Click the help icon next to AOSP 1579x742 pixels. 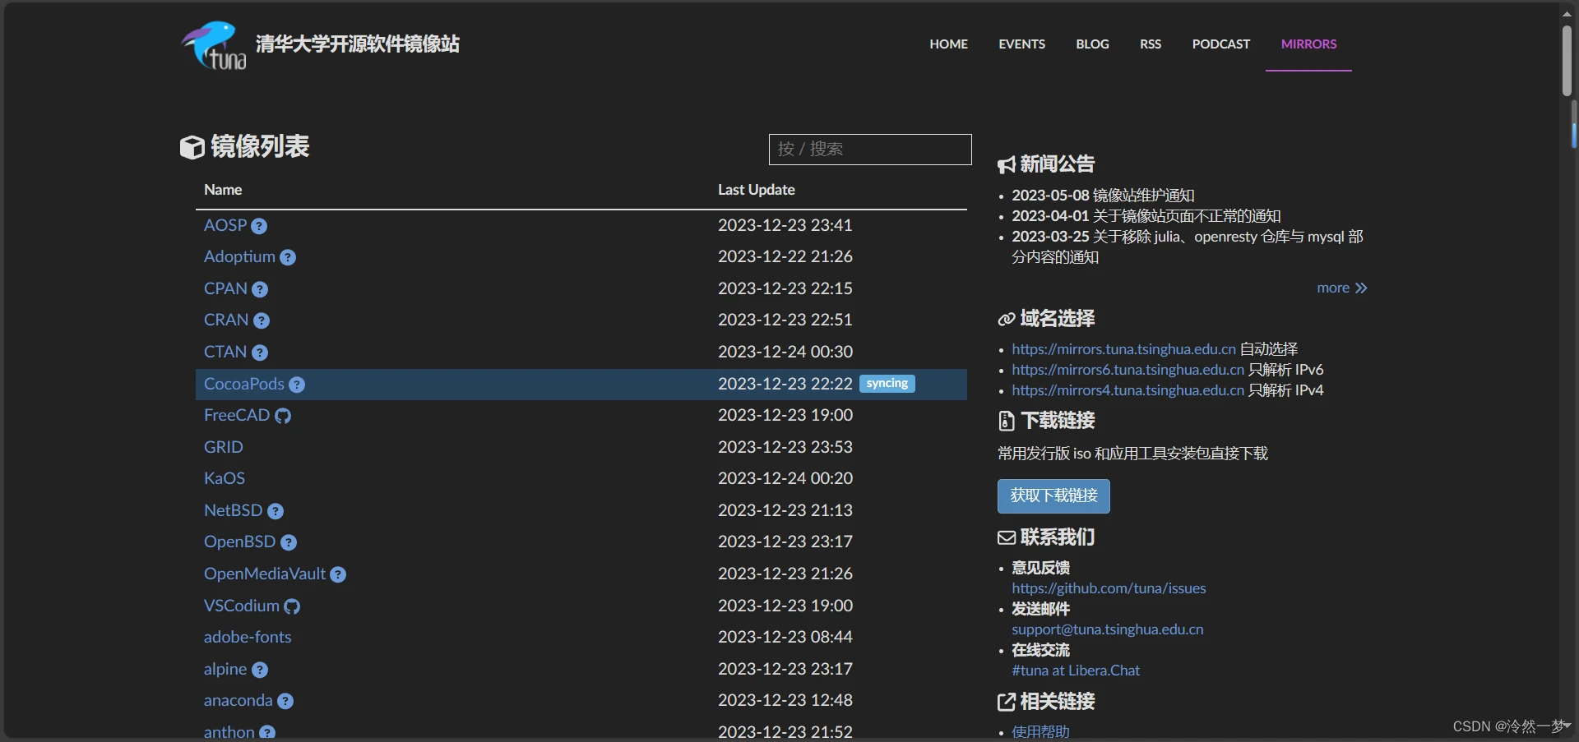259,226
